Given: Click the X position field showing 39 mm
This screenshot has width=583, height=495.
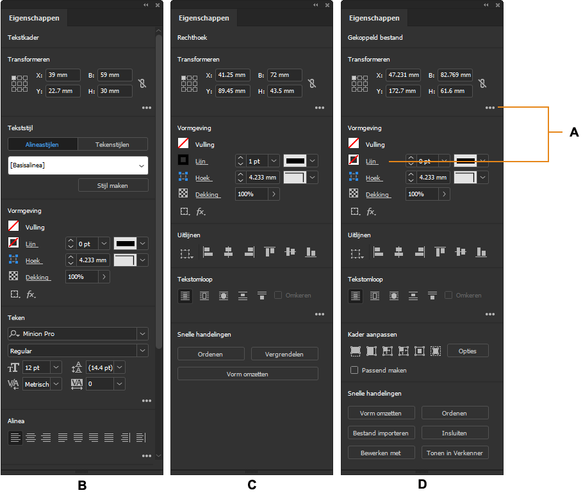Looking at the screenshot, I should click(63, 75).
